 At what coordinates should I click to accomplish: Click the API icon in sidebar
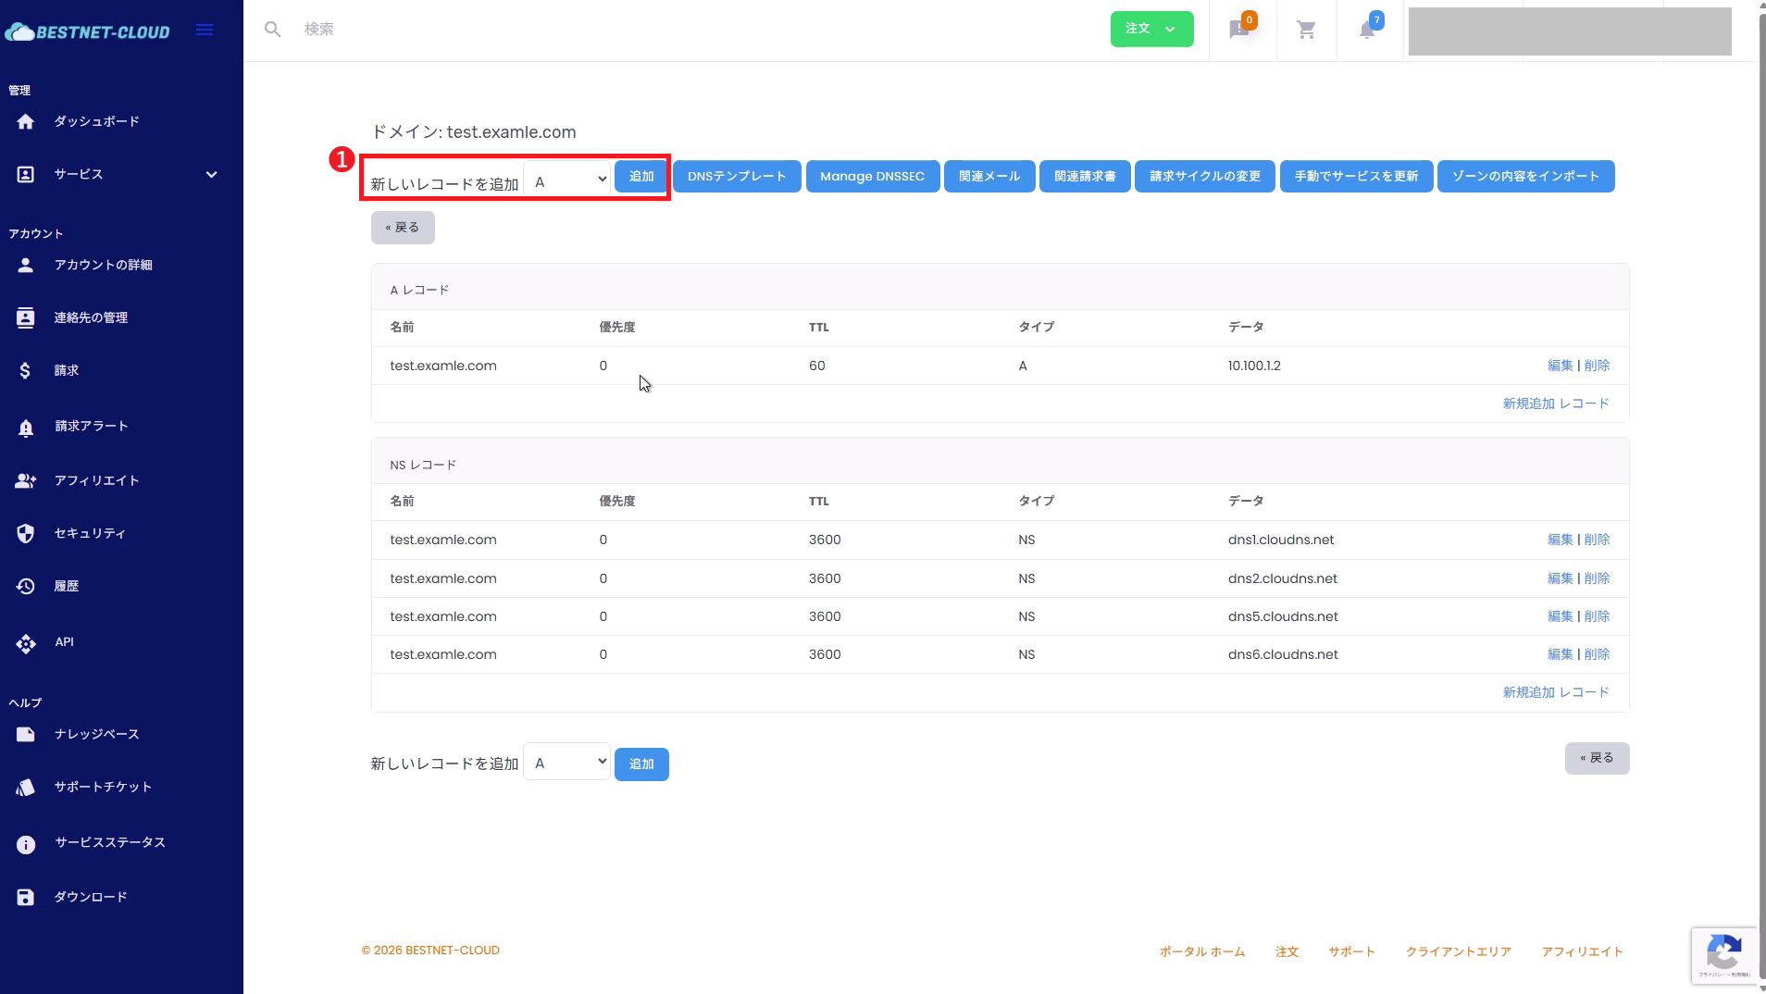point(26,643)
